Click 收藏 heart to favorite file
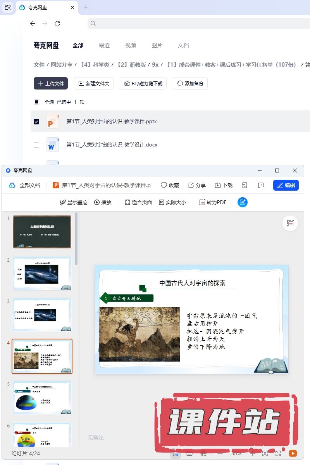 [x=170, y=185]
